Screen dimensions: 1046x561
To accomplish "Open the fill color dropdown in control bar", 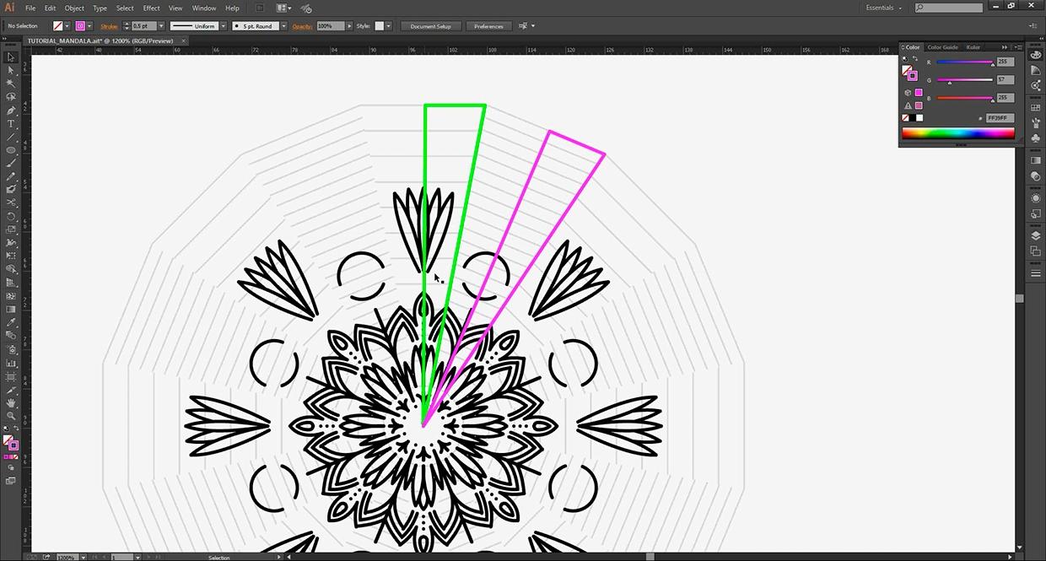I will [x=68, y=26].
